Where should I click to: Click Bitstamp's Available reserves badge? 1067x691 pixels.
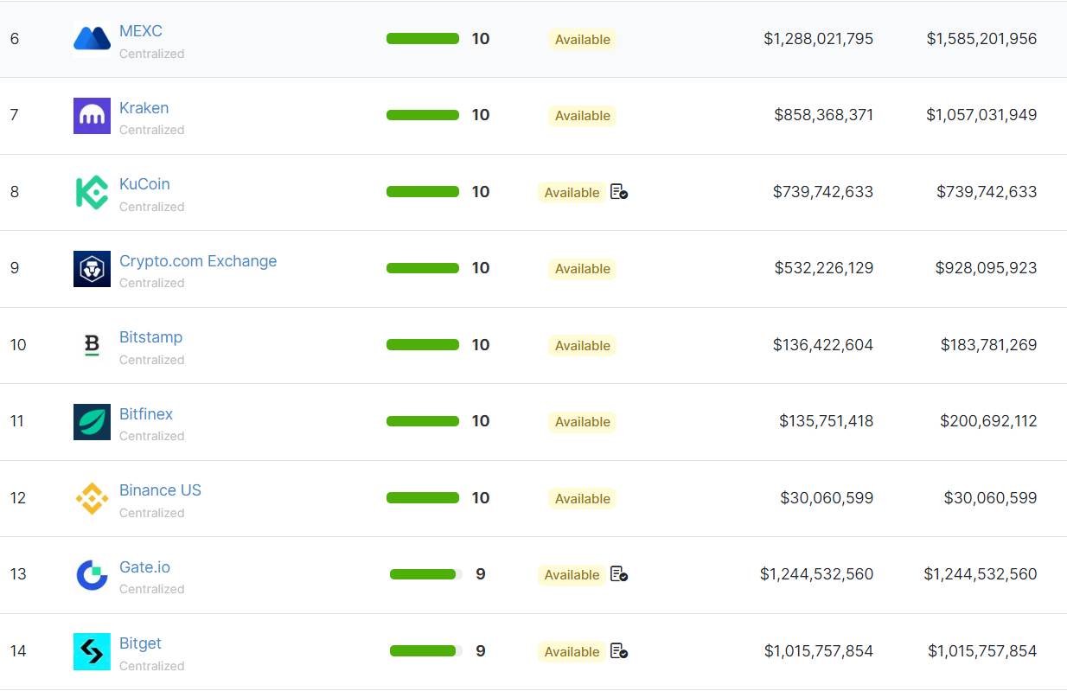583,346
